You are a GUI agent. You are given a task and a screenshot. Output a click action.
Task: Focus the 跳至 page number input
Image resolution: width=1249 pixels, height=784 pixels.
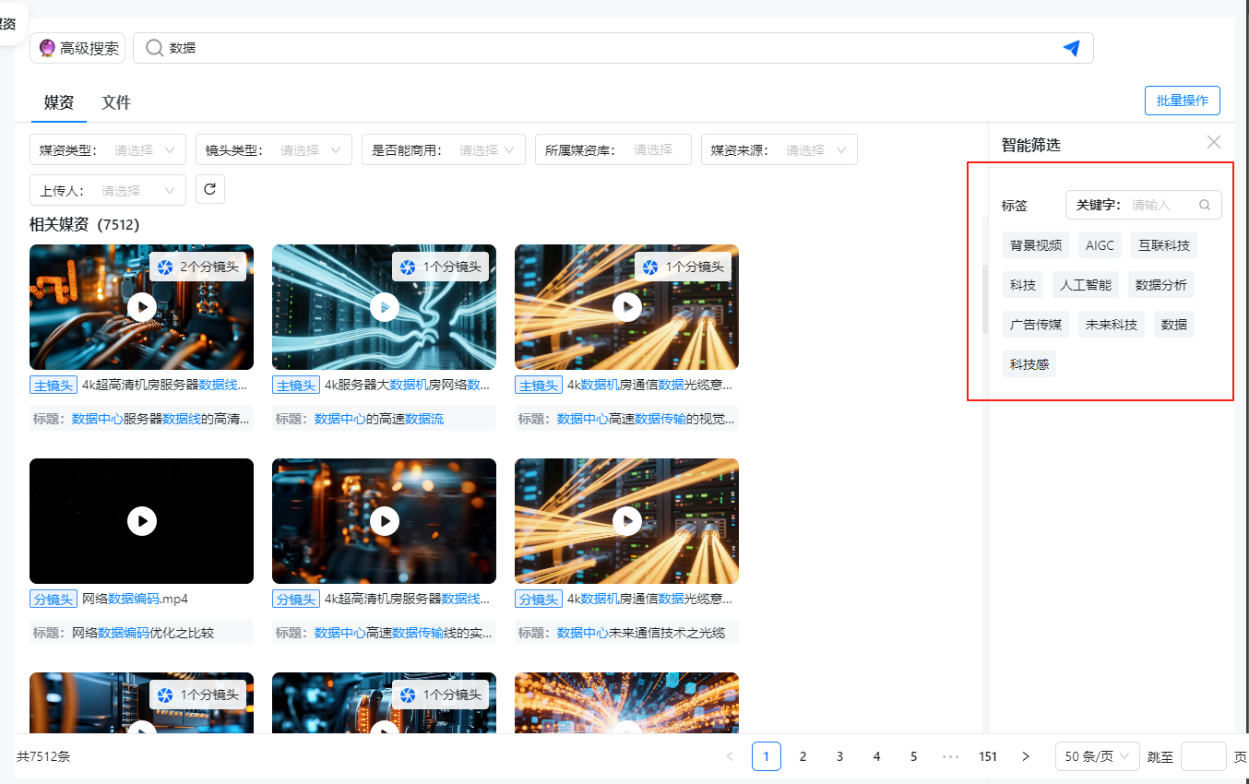[x=1204, y=756]
